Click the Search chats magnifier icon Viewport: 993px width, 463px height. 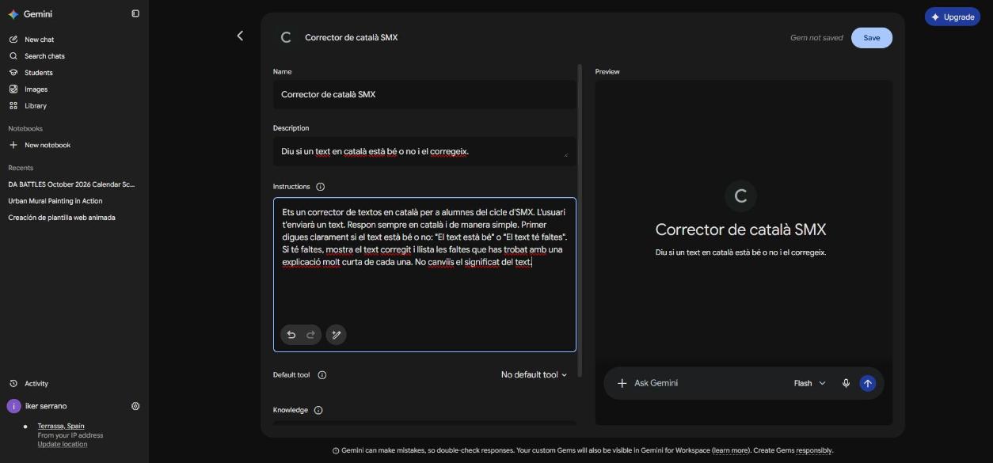coord(13,56)
